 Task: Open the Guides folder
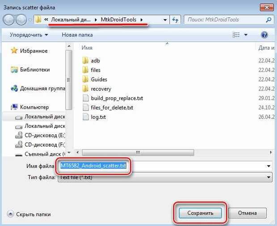(99, 79)
